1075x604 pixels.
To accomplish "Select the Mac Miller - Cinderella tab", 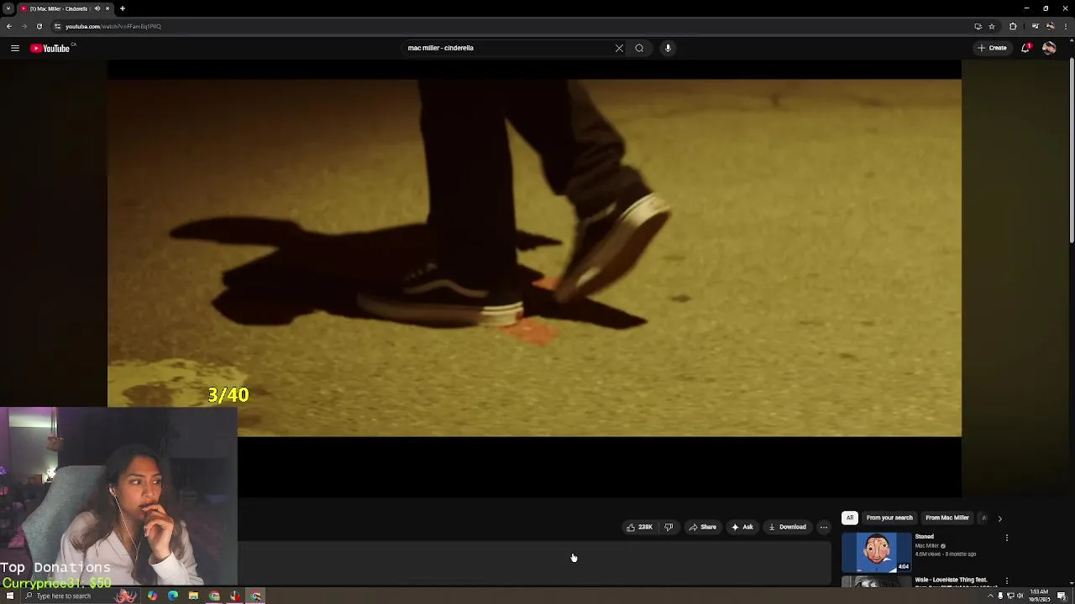I will click(66, 8).
